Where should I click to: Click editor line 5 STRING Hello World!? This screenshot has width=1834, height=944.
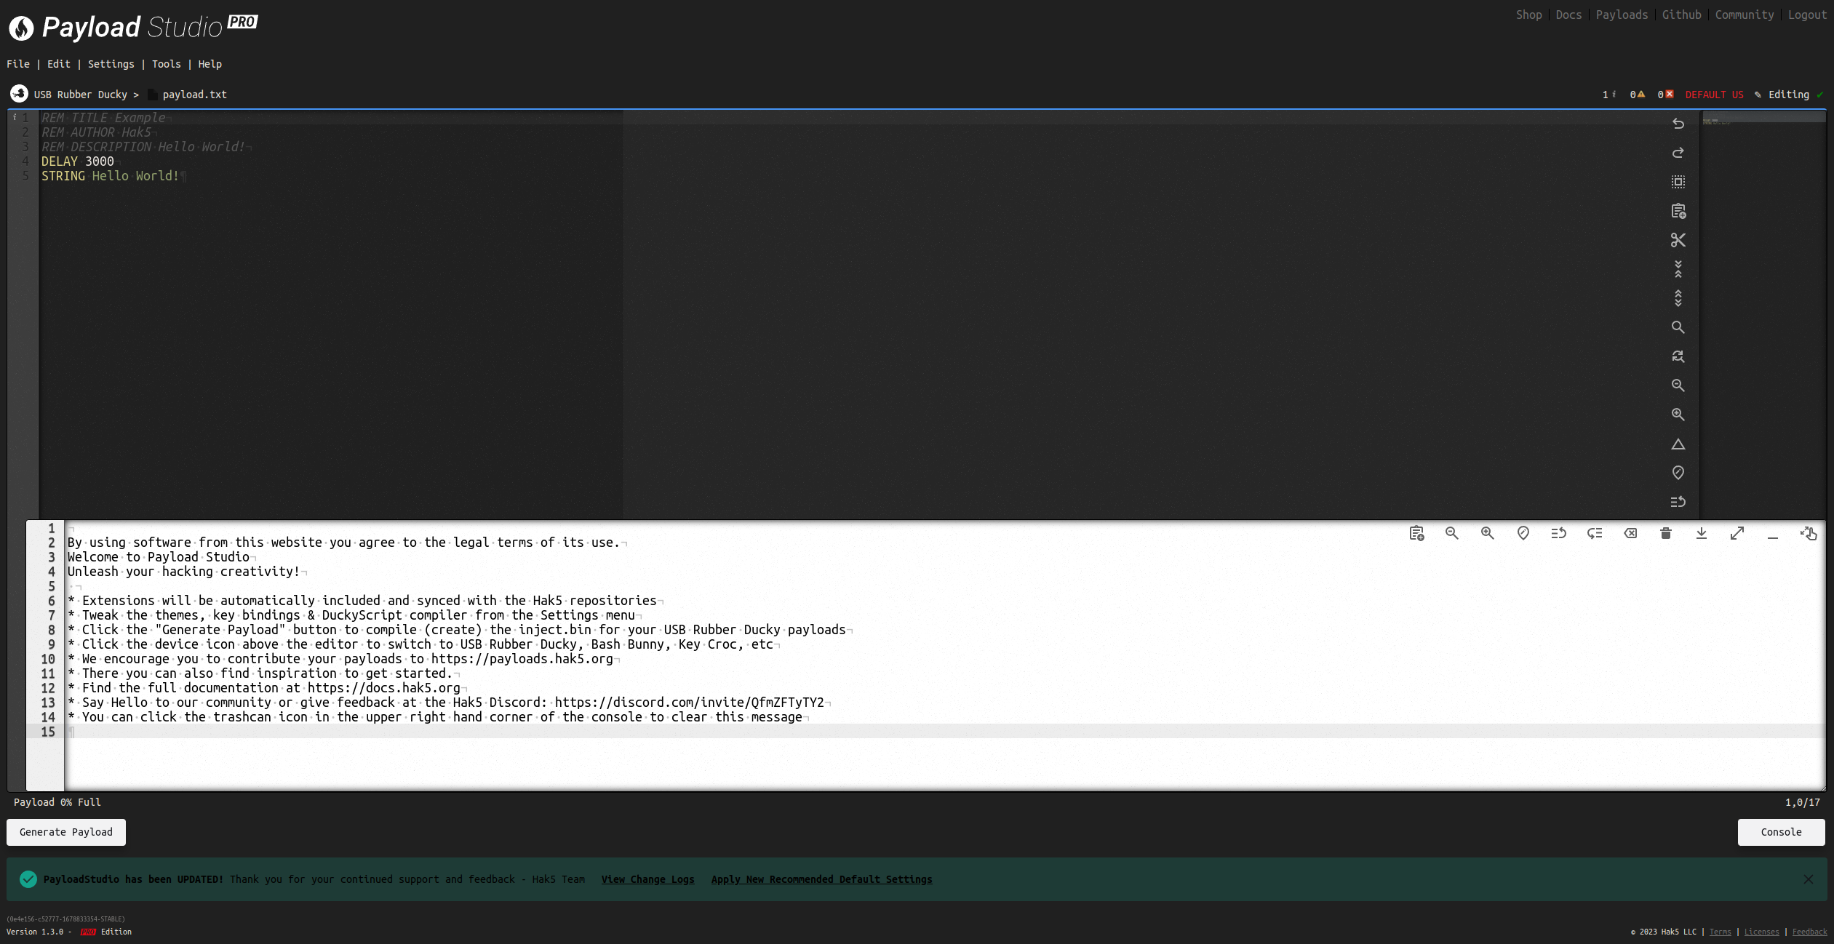pyautogui.click(x=110, y=176)
